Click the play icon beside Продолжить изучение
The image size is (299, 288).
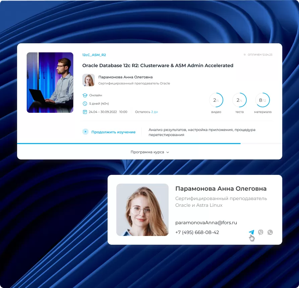(85, 132)
